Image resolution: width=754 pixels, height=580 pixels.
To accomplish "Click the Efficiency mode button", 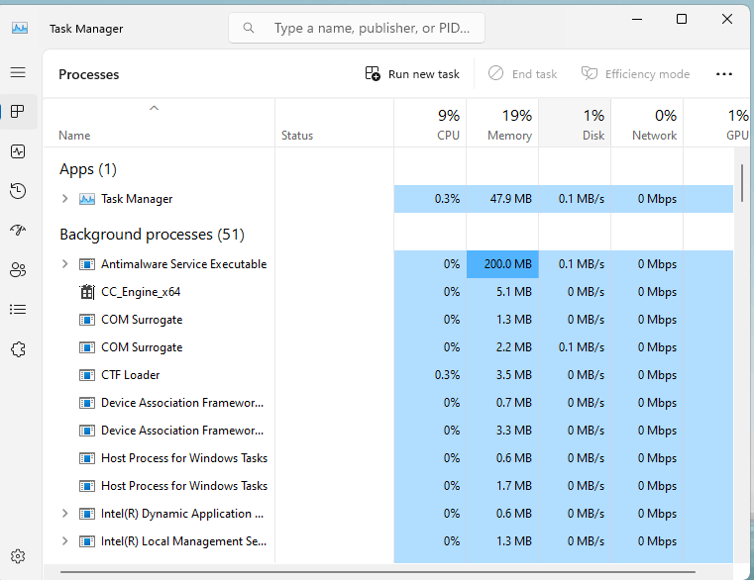I will click(x=635, y=74).
